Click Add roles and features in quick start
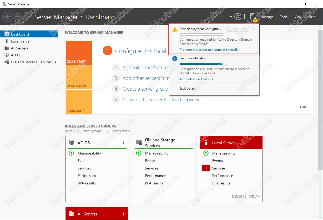This screenshot has width=323, height=220. [x=146, y=68]
